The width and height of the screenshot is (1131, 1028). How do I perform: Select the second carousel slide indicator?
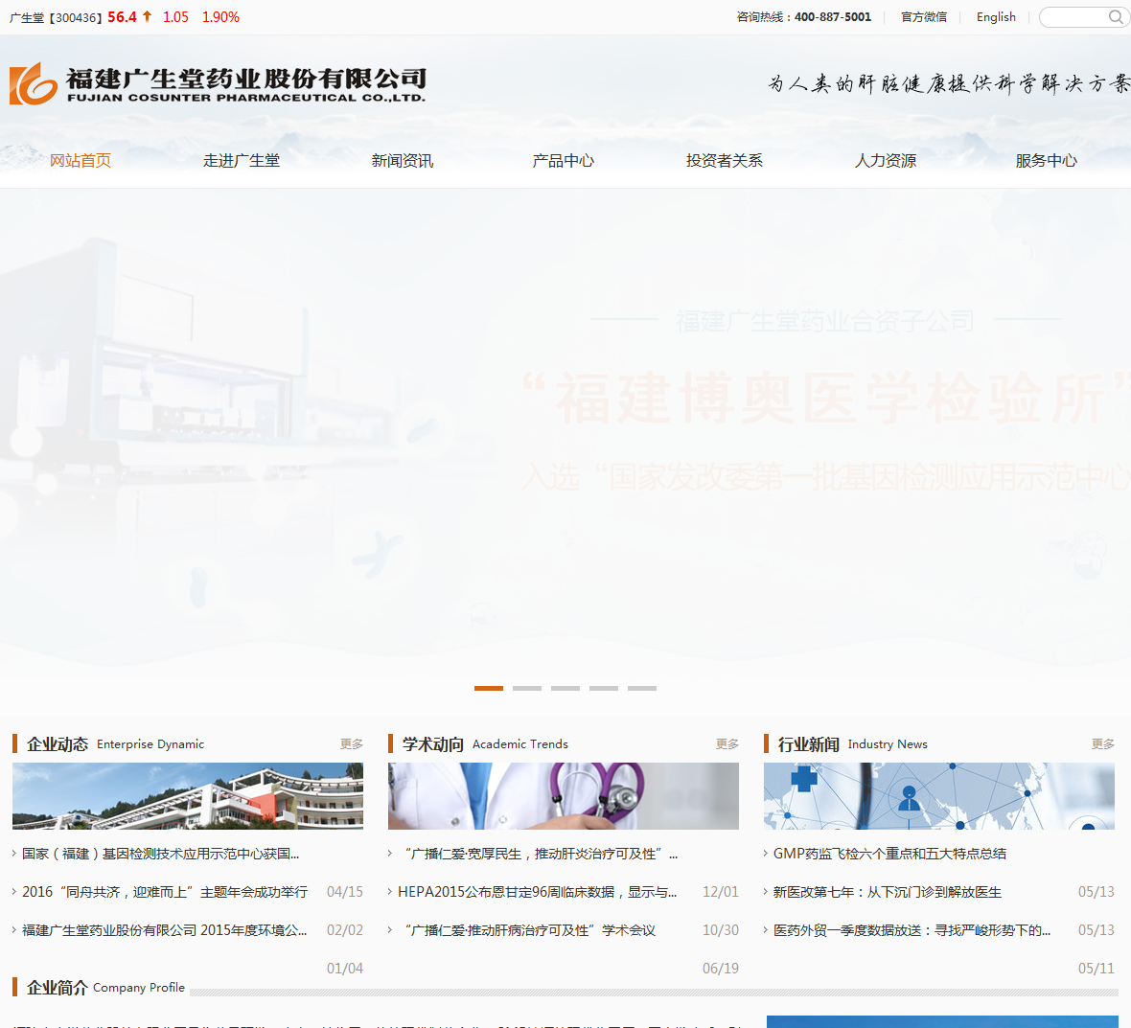(x=526, y=688)
